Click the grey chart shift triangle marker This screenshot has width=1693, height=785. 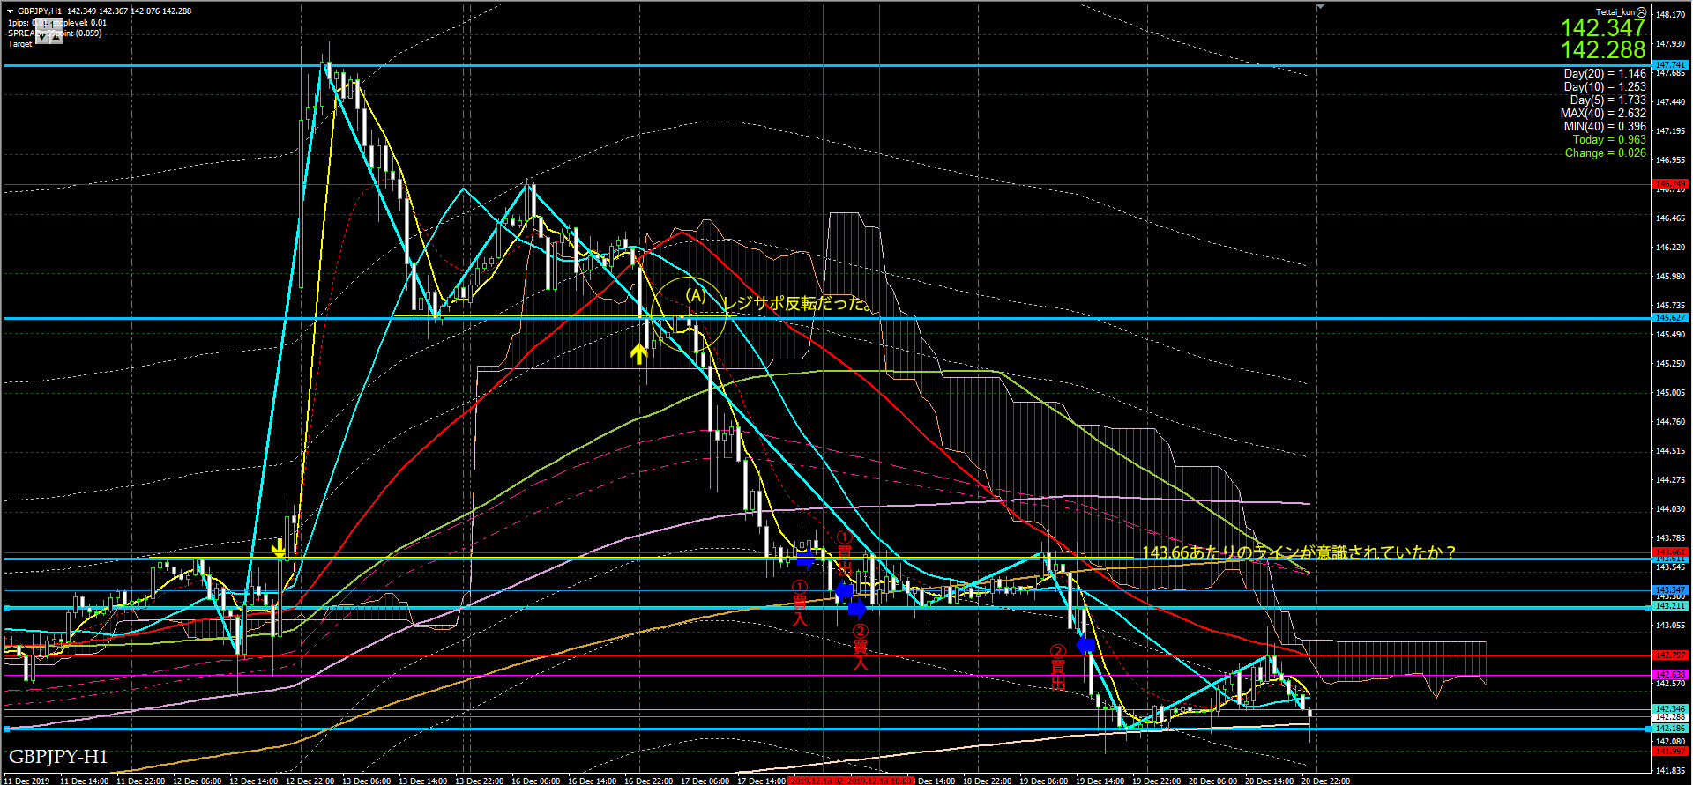point(1320,6)
